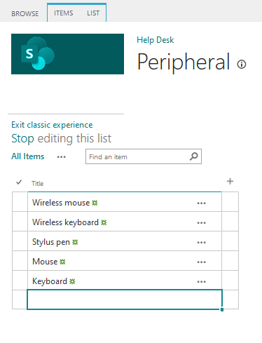262x343 pixels.
Task: Switch to the BROWSE tab
Action: point(25,13)
